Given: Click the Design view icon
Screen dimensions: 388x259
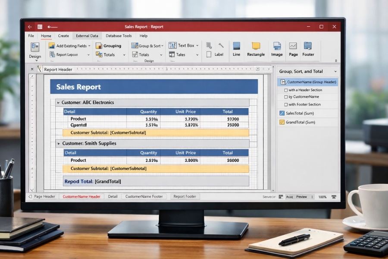Looking at the screenshot, I should pyautogui.click(x=35, y=47).
